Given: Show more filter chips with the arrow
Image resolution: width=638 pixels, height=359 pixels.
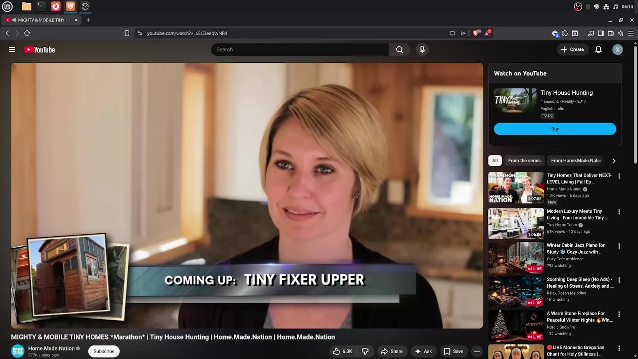Looking at the screenshot, I should [x=614, y=161].
